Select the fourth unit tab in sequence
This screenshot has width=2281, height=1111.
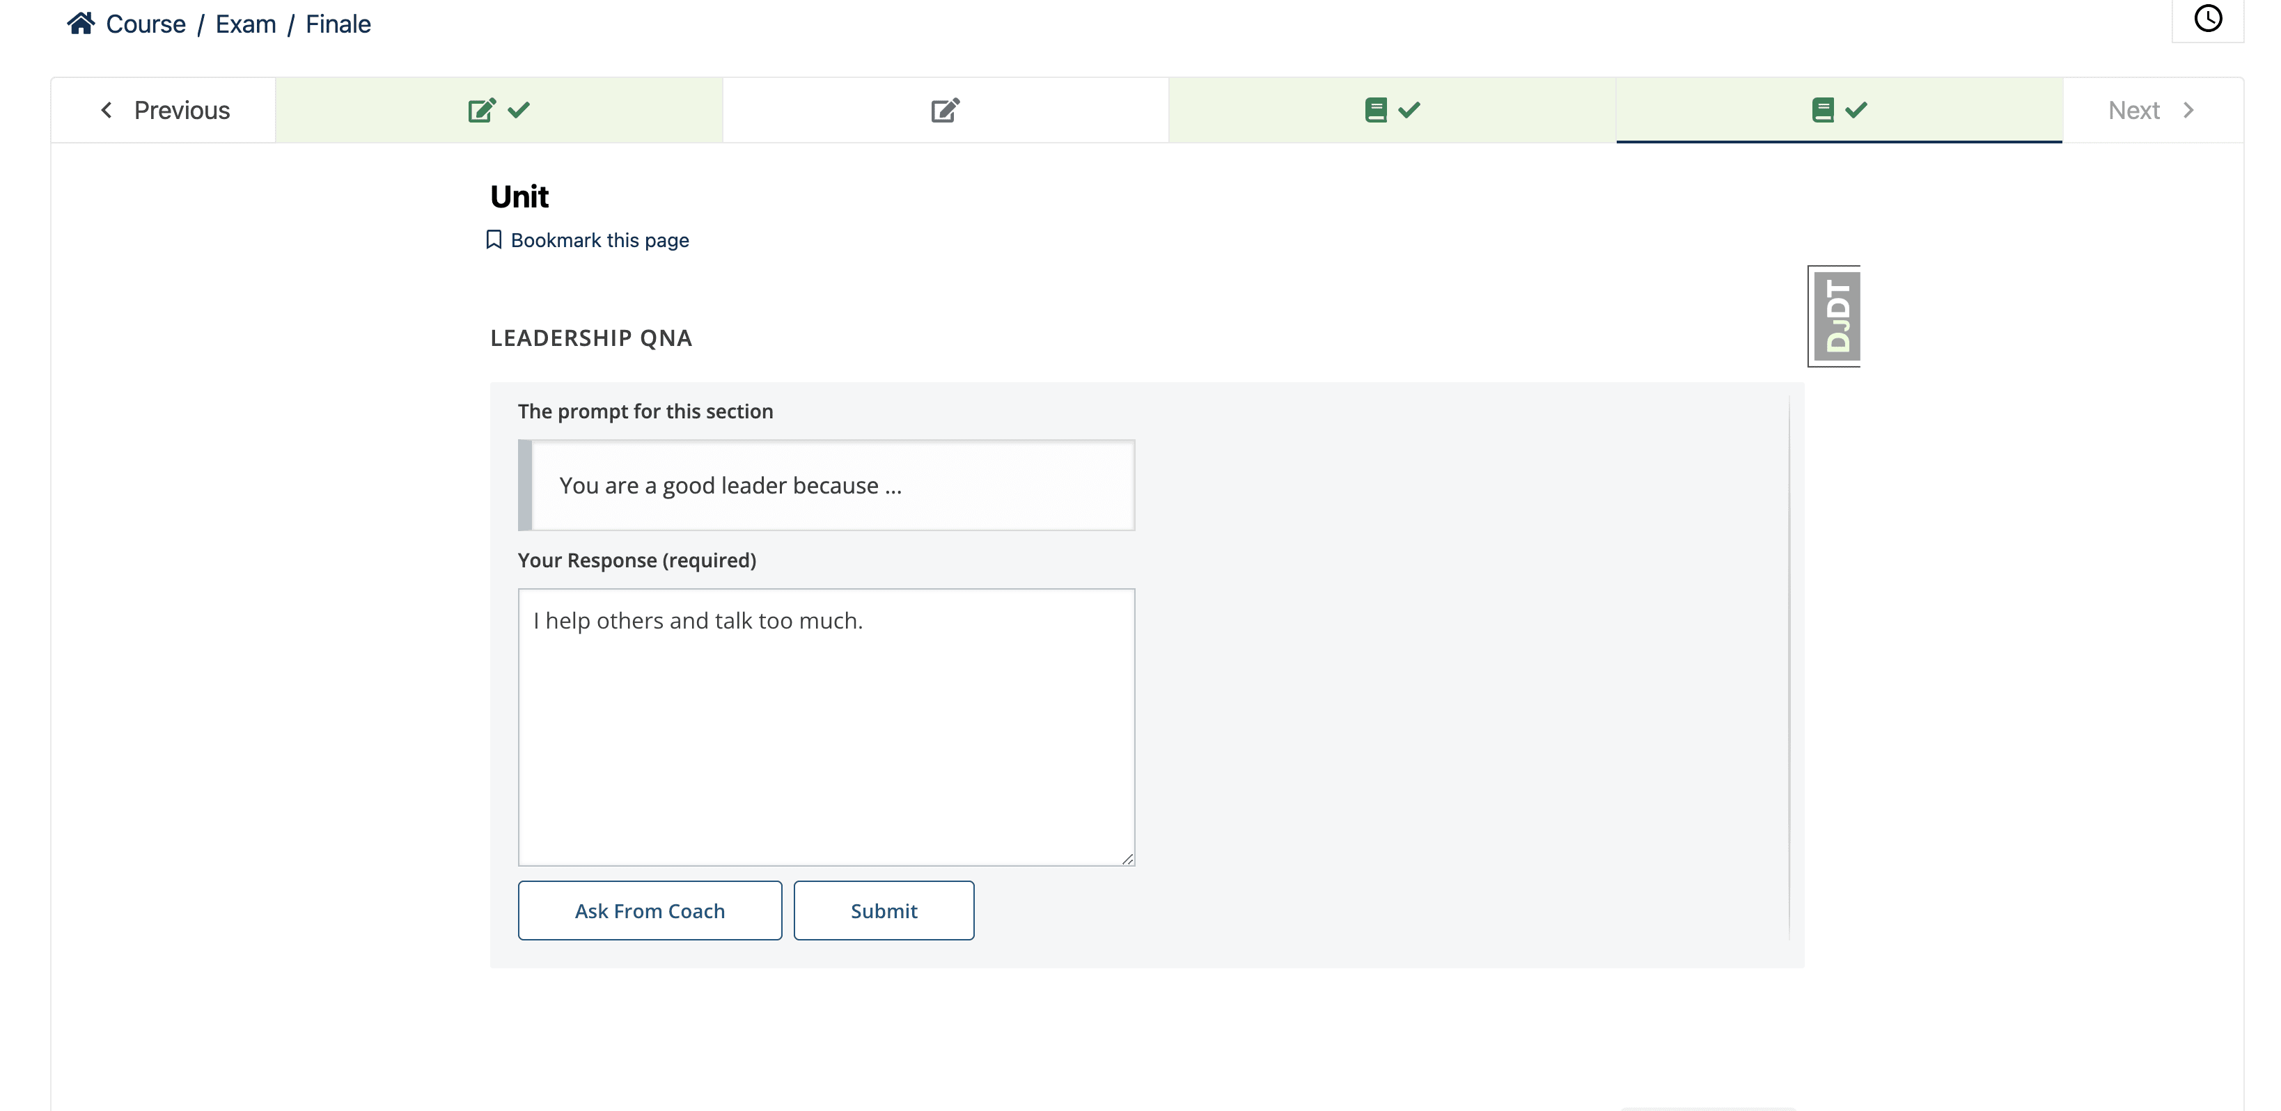[1837, 109]
